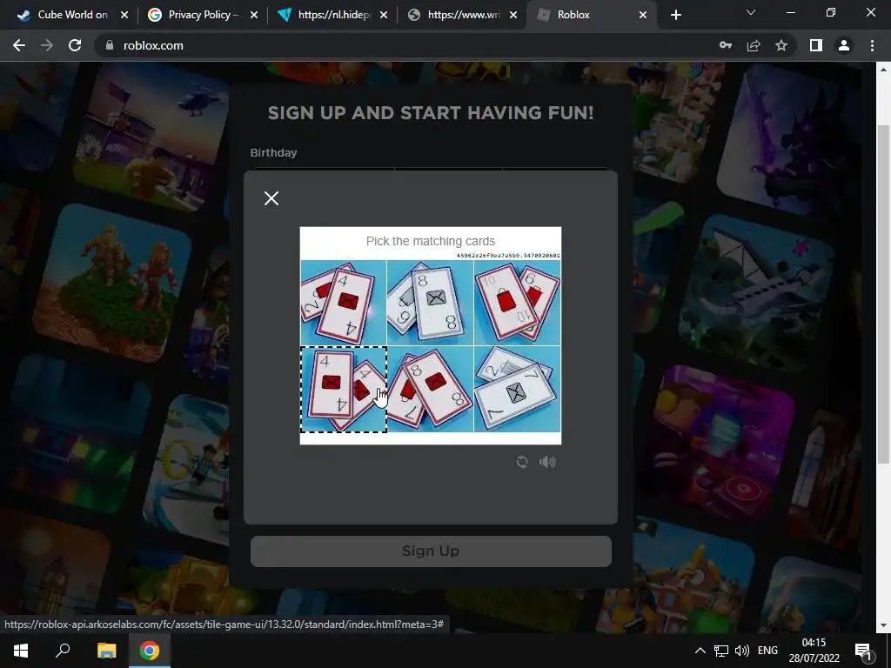Restart the challenge with refresh icon
This screenshot has height=668, width=891.
click(x=522, y=462)
